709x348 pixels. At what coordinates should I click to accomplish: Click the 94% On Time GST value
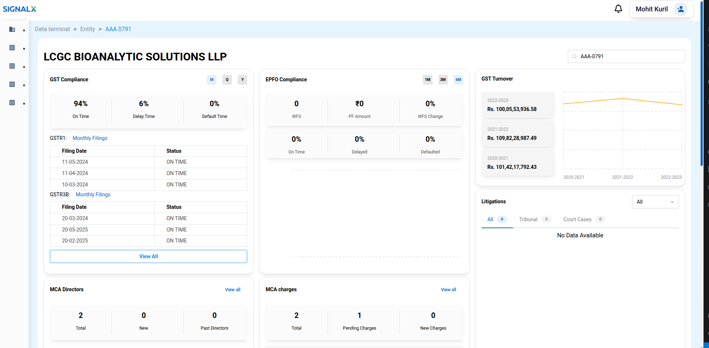click(81, 104)
